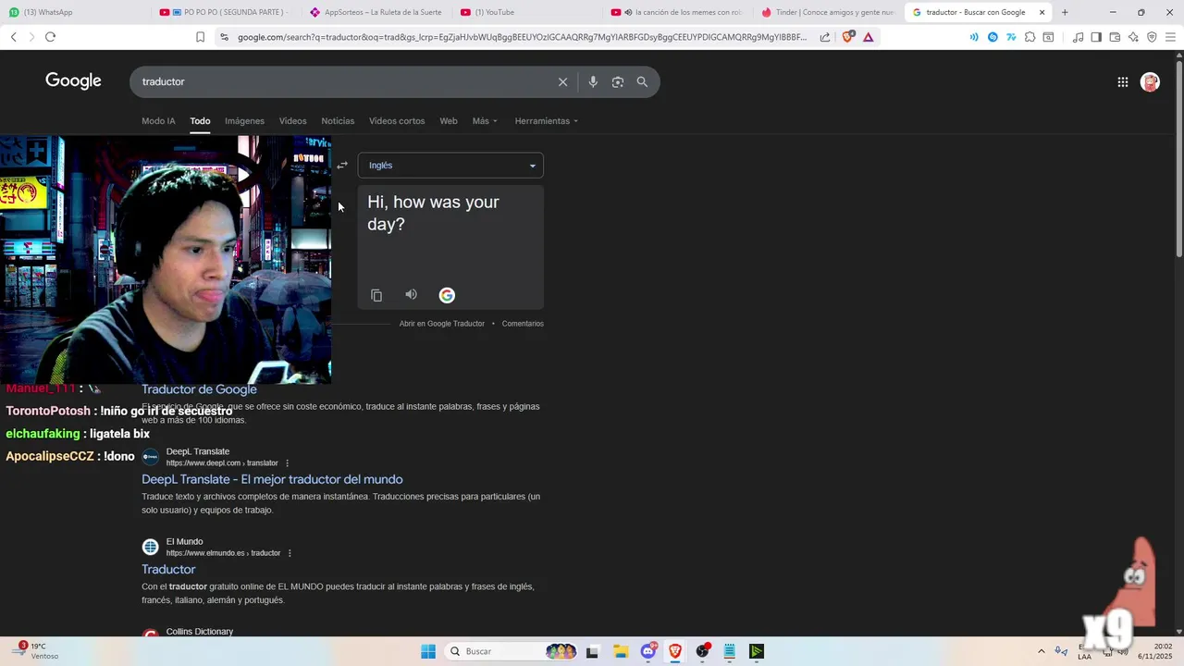Click the translated text "Hi, how was your day?"
Image resolution: width=1184 pixels, height=666 pixels.
433,213
